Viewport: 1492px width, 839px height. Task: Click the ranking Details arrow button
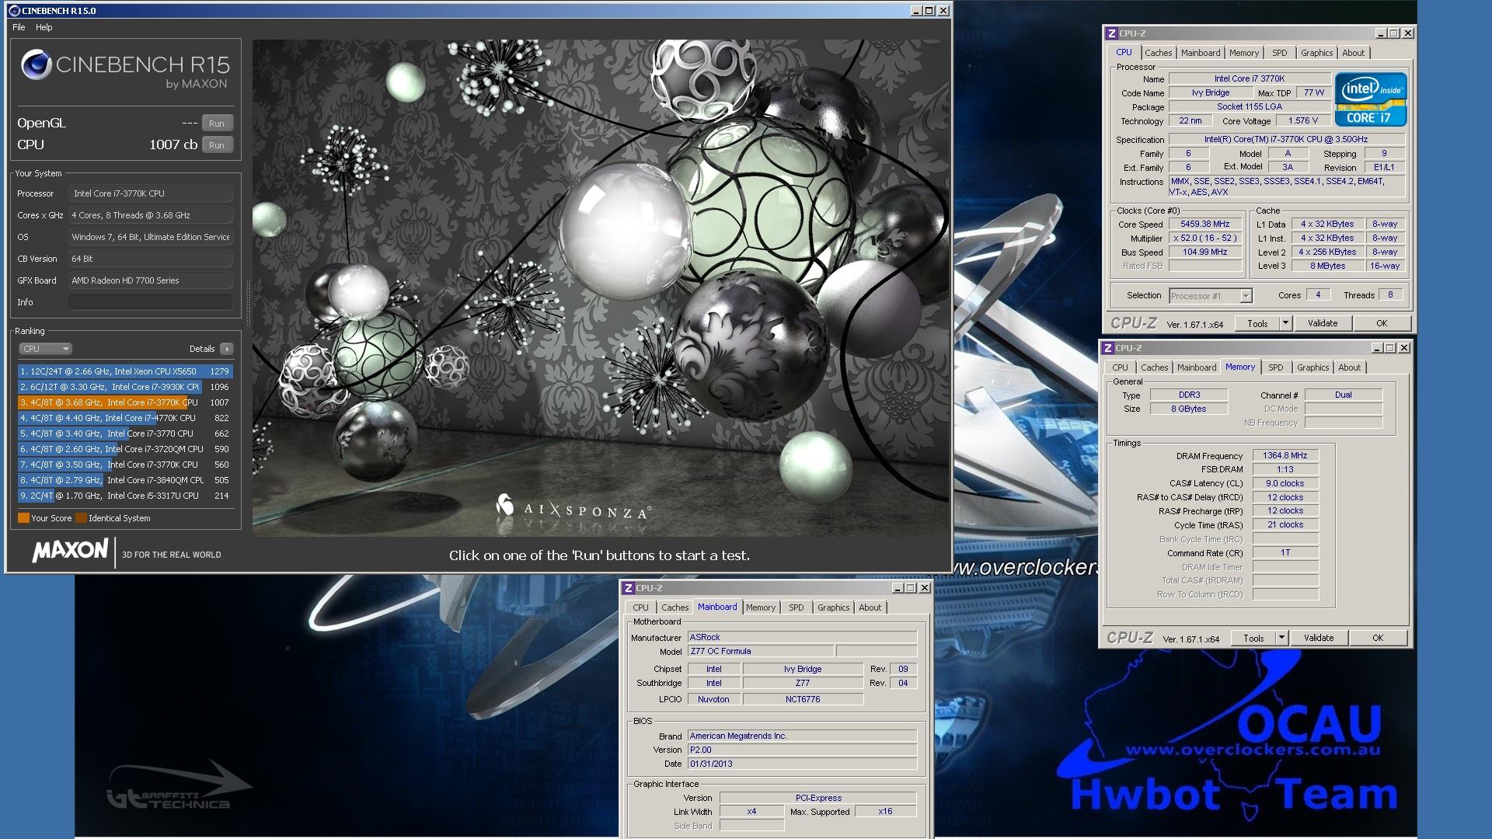click(227, 349)
